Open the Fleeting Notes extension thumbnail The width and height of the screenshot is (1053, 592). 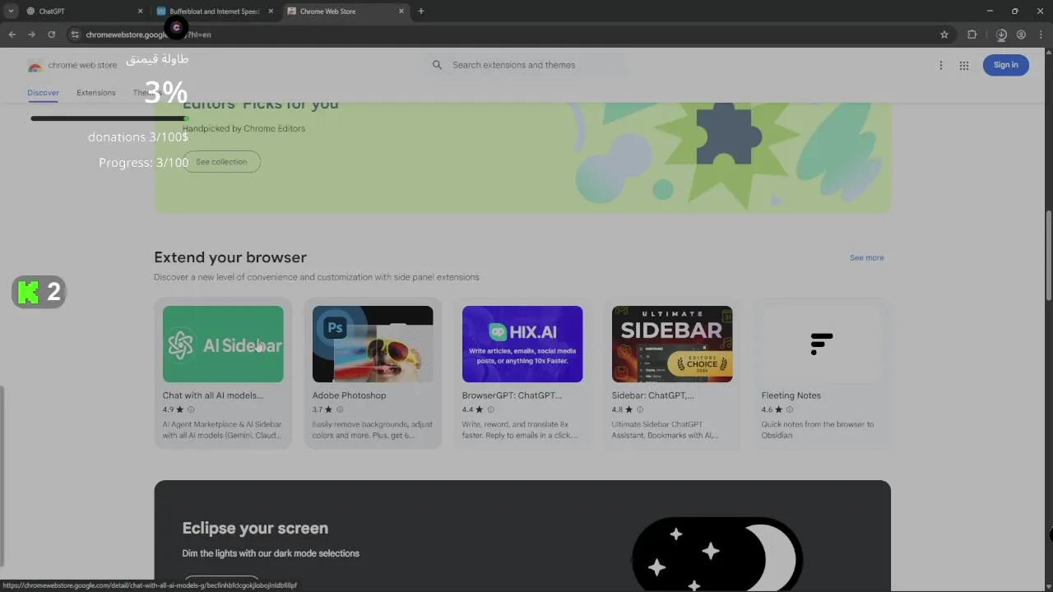coord(822,345)
